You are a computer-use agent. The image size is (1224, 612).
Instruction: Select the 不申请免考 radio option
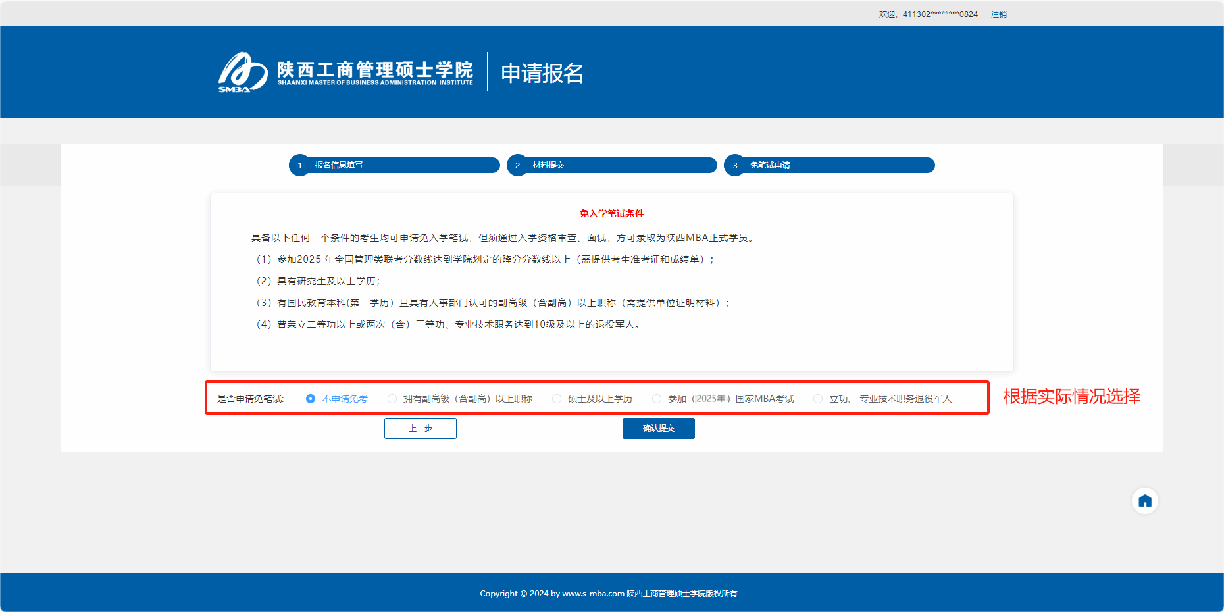[x=311, y=399]
